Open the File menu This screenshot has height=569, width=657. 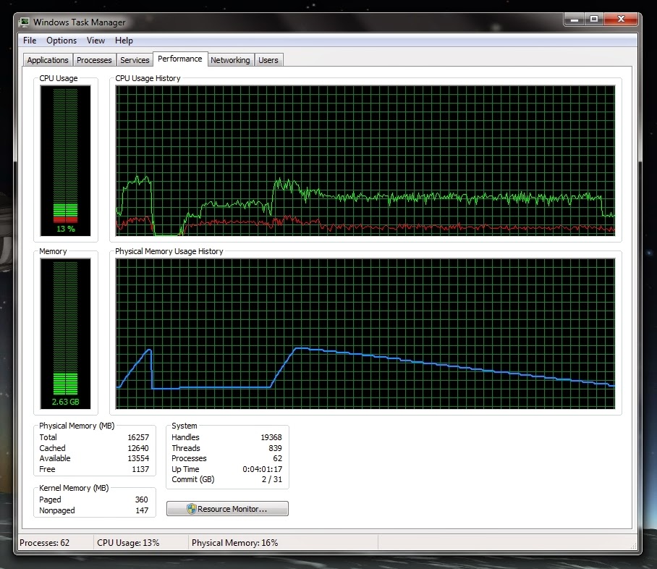coord(30,41)
